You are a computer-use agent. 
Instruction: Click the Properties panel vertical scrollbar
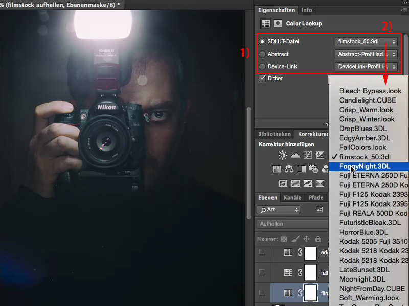coord(405,55)
